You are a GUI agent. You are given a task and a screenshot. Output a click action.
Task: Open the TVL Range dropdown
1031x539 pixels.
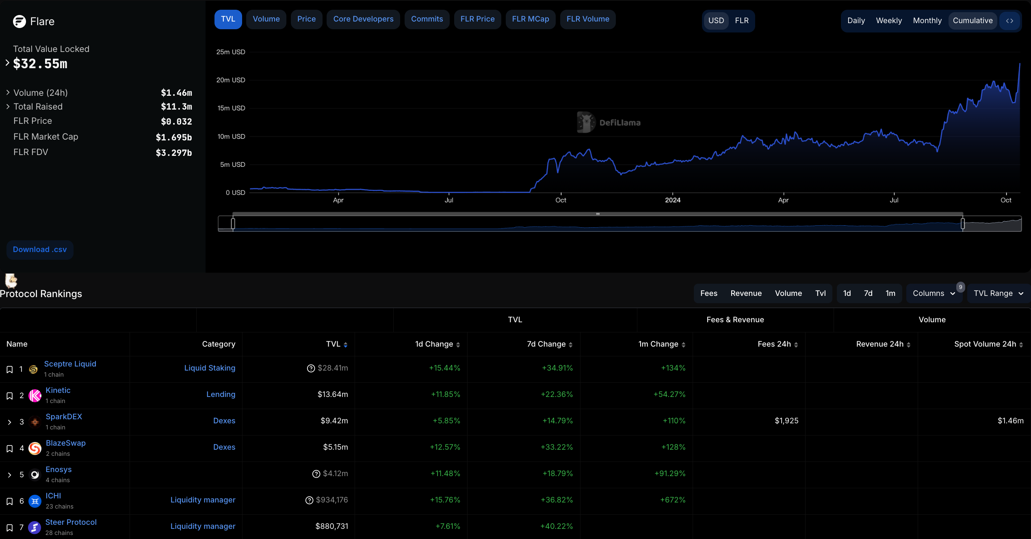tap(998, 293)
